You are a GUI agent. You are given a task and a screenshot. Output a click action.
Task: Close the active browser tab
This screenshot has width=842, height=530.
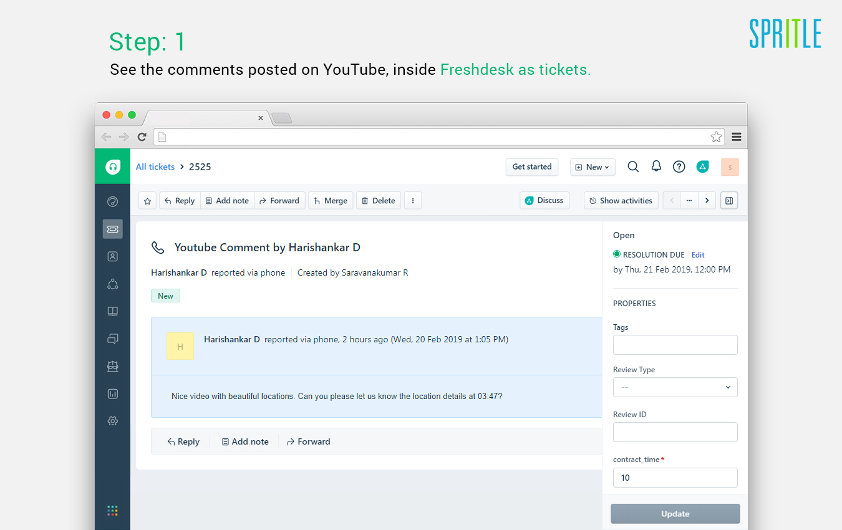[x=261, y=118]
